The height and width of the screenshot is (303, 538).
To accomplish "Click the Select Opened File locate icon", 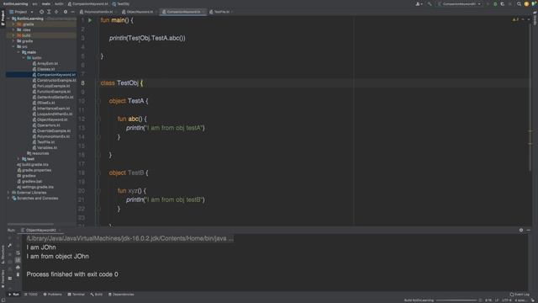I will (x=41, y=12).
